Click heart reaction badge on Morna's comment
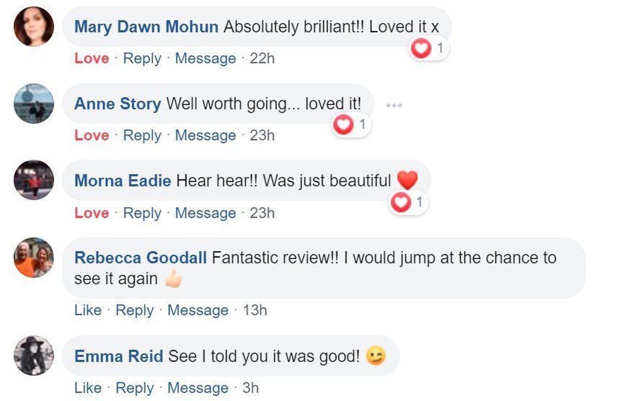Image resolution: width=625 pixels, height=401 pixels. 408,203
